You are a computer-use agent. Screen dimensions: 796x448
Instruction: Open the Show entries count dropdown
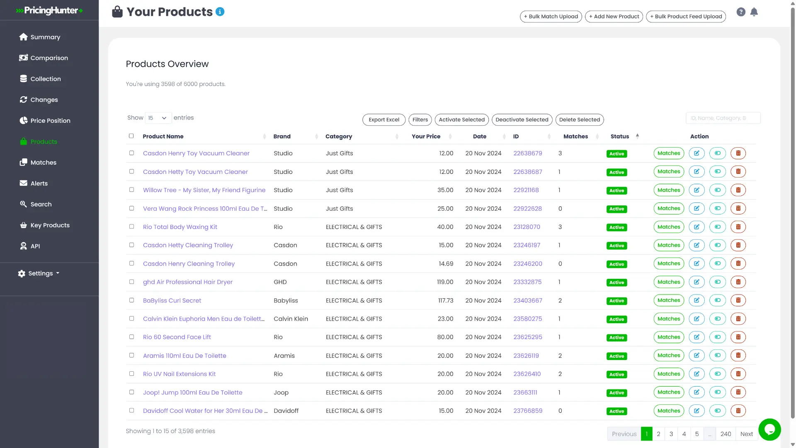(x=158, y=118)
